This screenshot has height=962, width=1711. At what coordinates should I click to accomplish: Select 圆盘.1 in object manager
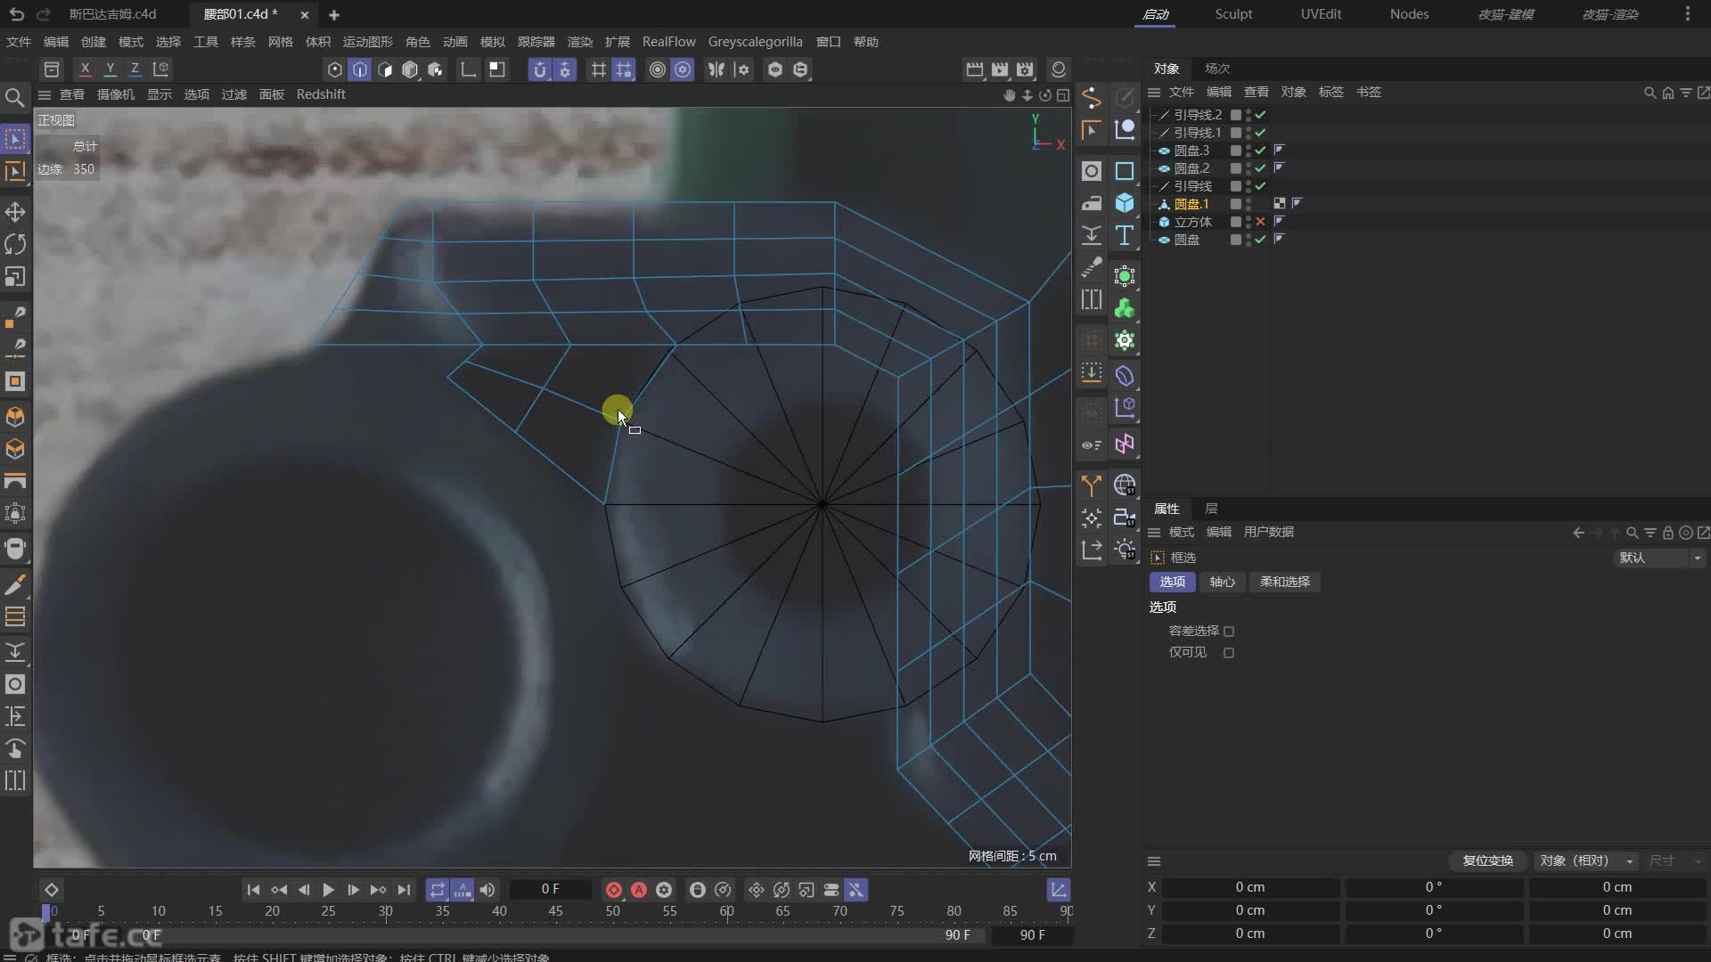[1191, 204]
